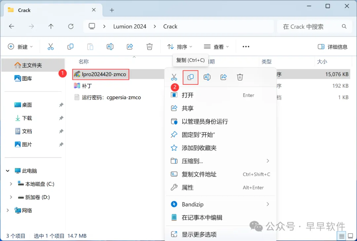357x241 pixels.
Task: Click the Cut icon in the toolbar
Action: coord(51,47)
